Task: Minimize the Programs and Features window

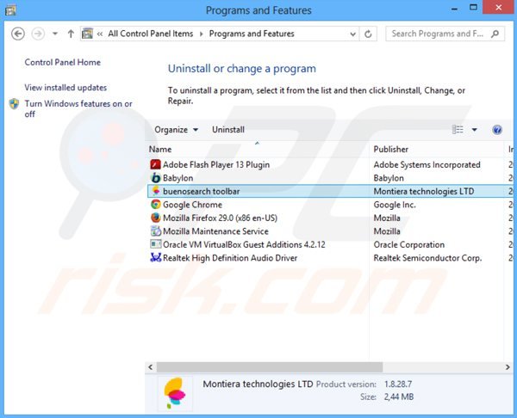Action: click(455, 9)
